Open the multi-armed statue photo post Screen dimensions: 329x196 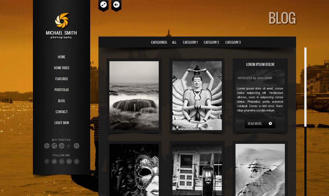197,96
